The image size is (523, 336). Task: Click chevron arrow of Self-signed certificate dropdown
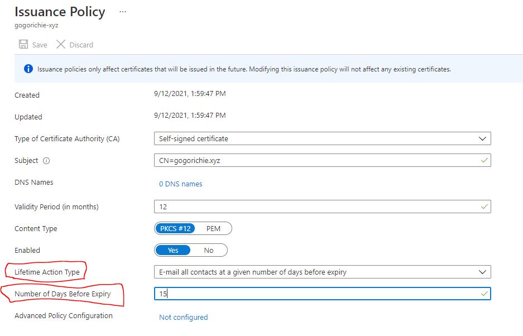482,138
